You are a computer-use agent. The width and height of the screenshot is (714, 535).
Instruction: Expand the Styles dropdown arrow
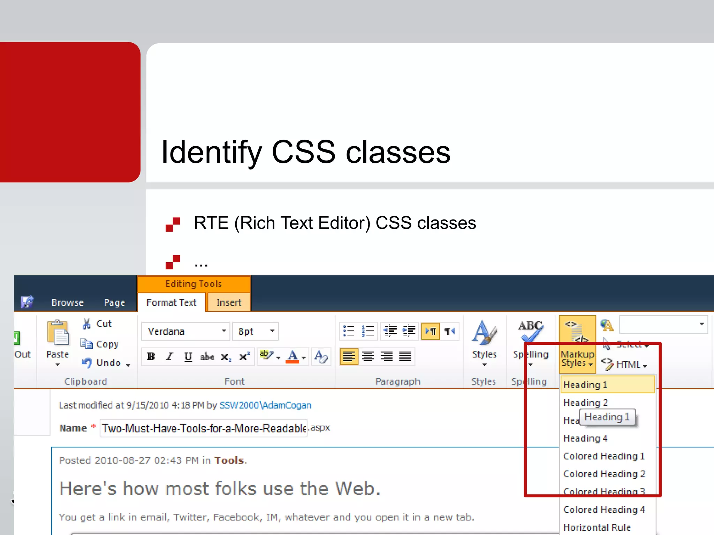(484, 365)
